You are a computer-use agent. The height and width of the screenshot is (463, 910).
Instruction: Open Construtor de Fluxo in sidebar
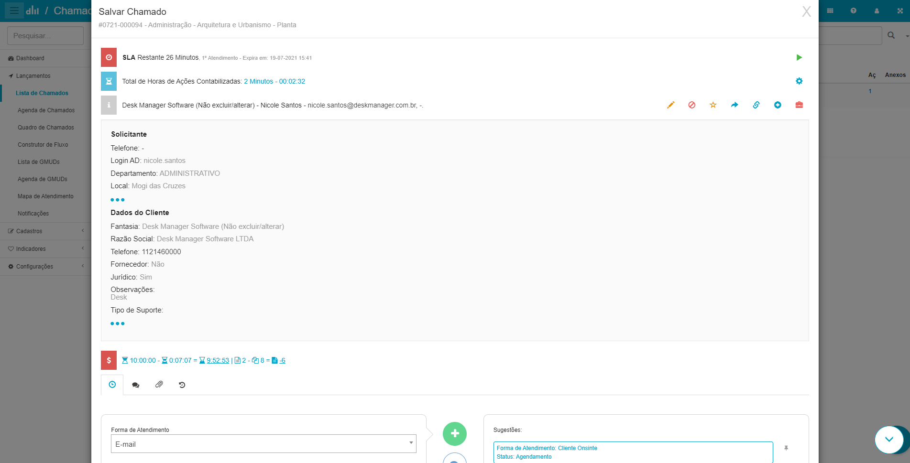43,145
